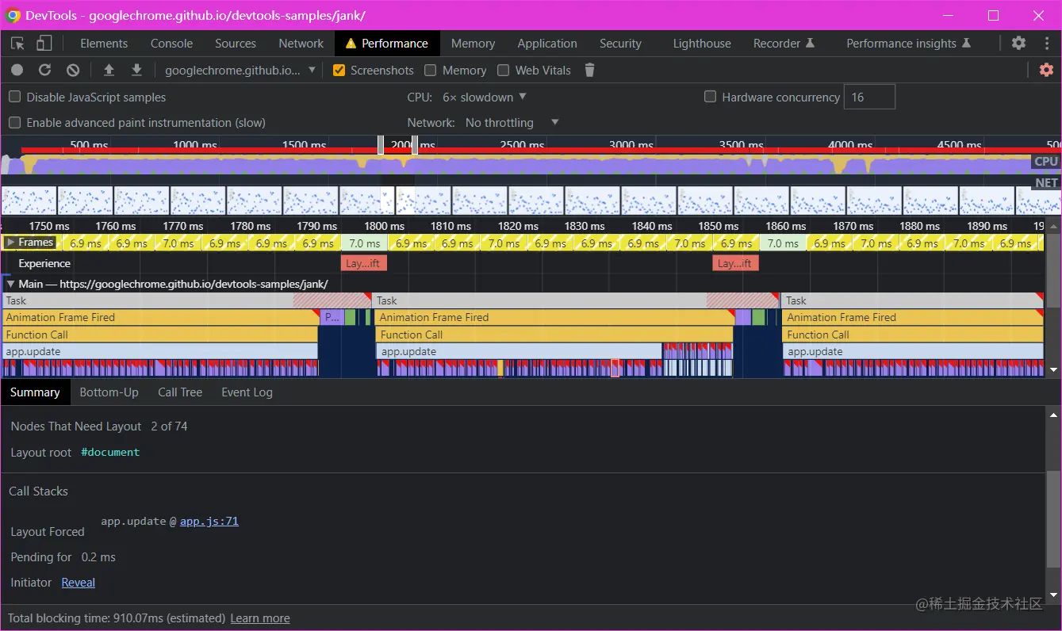1062x631 pixels.
Task: Switch to the Event Log tab
Action: [247, 392]
